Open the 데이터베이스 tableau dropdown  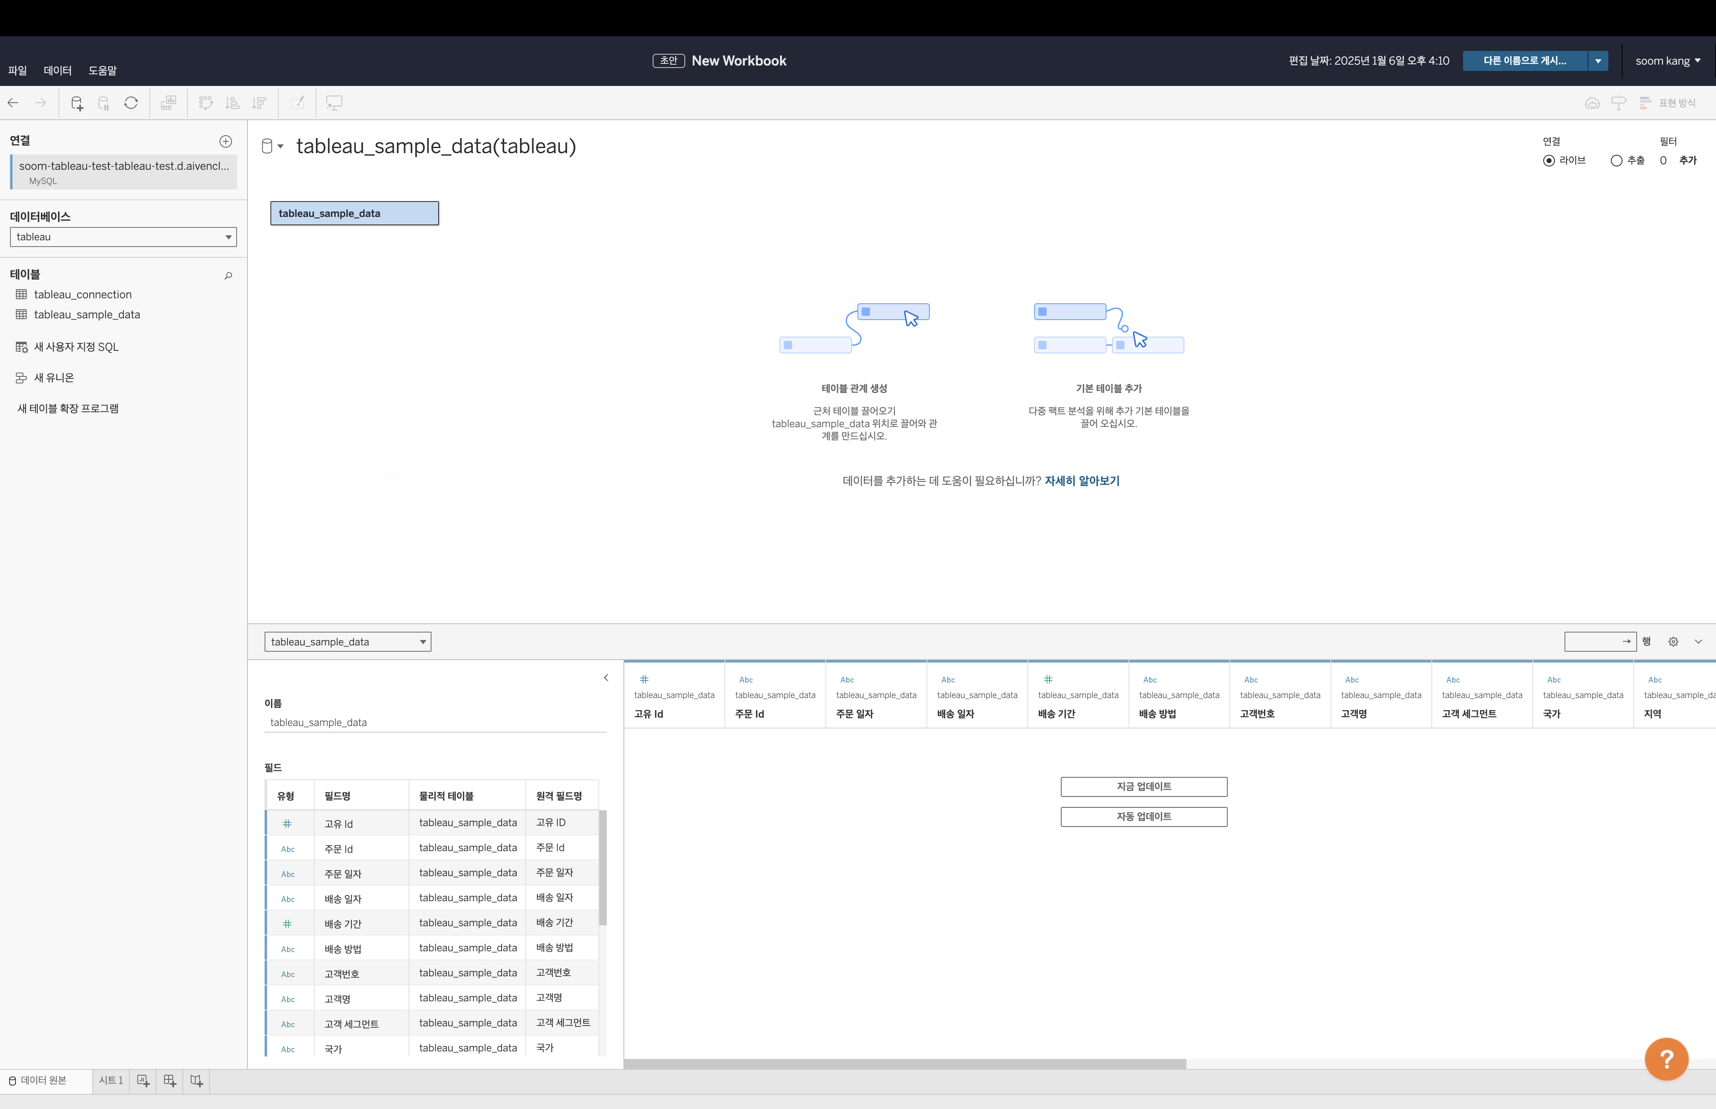coord(123,237)
